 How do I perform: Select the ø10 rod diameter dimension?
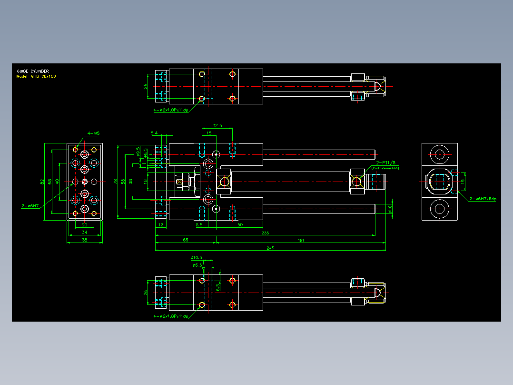pyautogui.click(x=390, y=209)
